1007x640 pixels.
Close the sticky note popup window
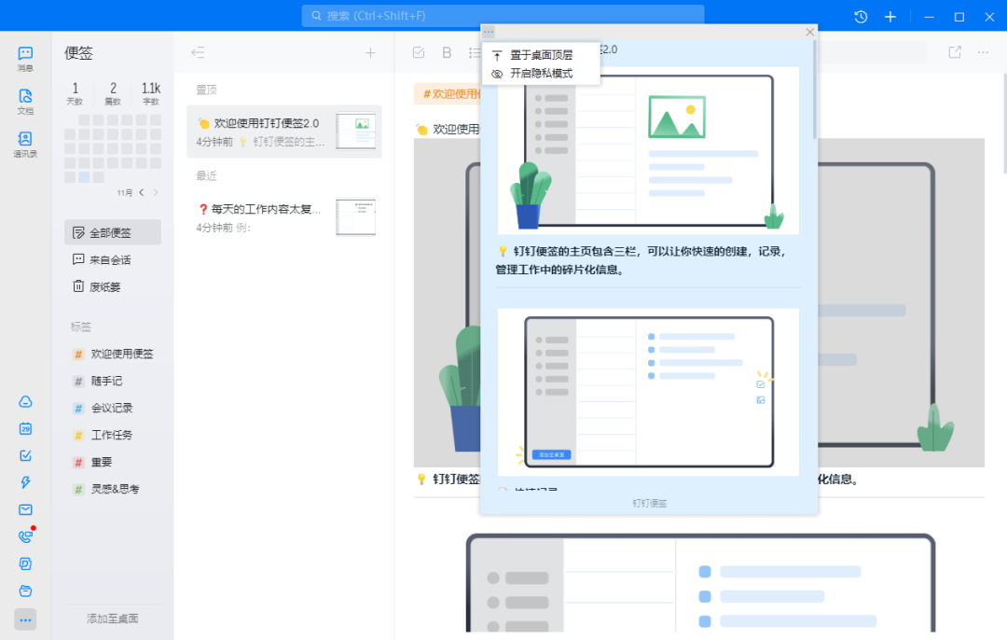[810, 32]
